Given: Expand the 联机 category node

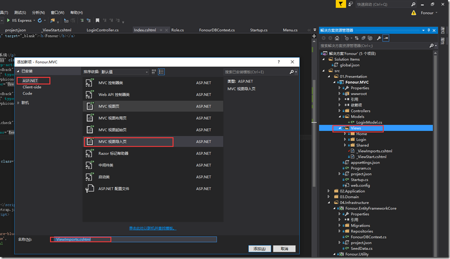Looking at the screenshot, I should point(18,103).
